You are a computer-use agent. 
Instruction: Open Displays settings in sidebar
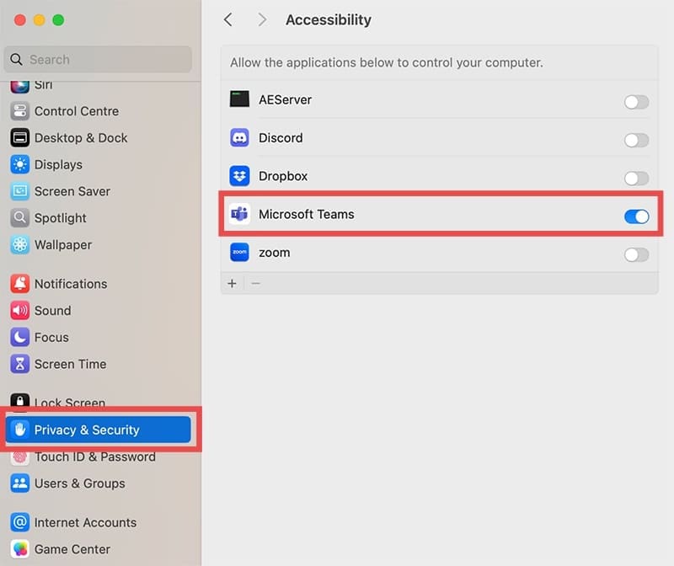click(58, 164)
